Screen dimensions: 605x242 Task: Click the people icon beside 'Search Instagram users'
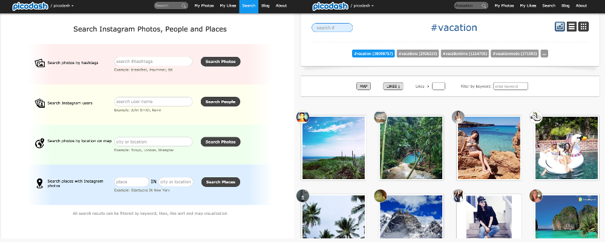point(40,103)
